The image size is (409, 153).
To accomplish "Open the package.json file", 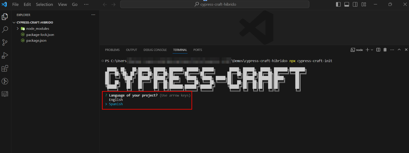I will pyautogui.click(x=36, y=41).
